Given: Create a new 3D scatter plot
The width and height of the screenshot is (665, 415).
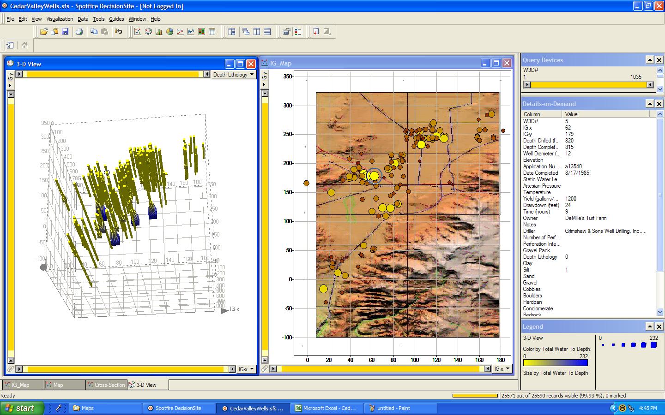Looking at the screenshot, I should click(148, 32).
